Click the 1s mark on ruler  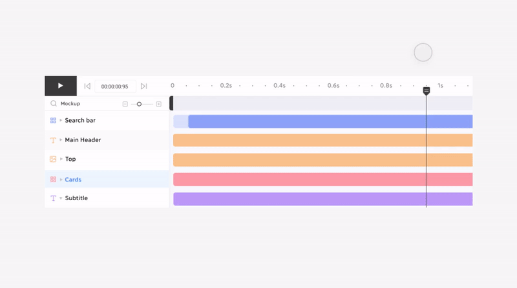440,86
